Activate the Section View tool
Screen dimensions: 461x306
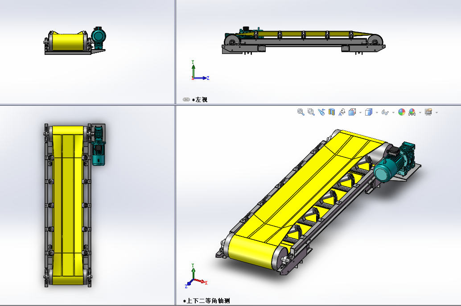[332, 112]
